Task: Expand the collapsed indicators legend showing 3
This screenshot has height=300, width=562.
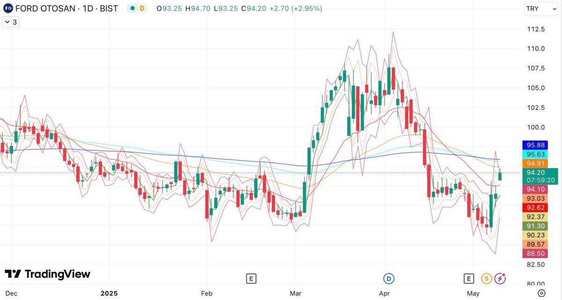Action: click(x=11, y=22)
